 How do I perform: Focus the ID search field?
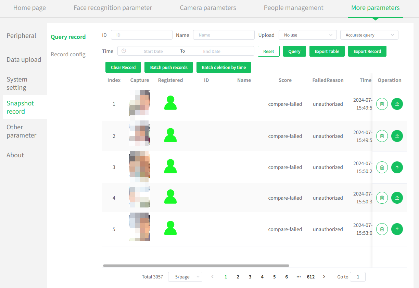142,35
